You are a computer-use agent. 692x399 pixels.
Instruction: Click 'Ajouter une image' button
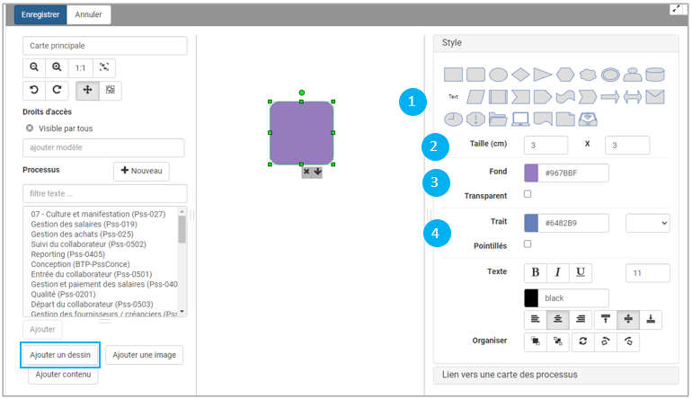point(144,355)
